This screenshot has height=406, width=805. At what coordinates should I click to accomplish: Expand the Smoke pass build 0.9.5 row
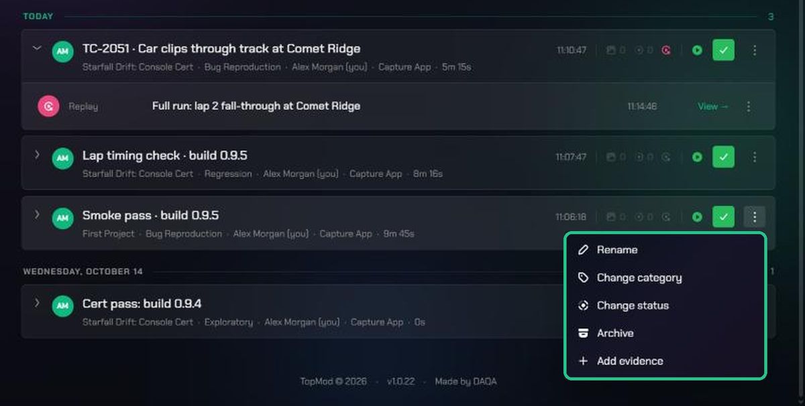pyautogui.click(x=38, y=214)
